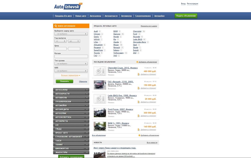
Task: Open Автозапчасти in the navbar
Action: pos(111,16)
